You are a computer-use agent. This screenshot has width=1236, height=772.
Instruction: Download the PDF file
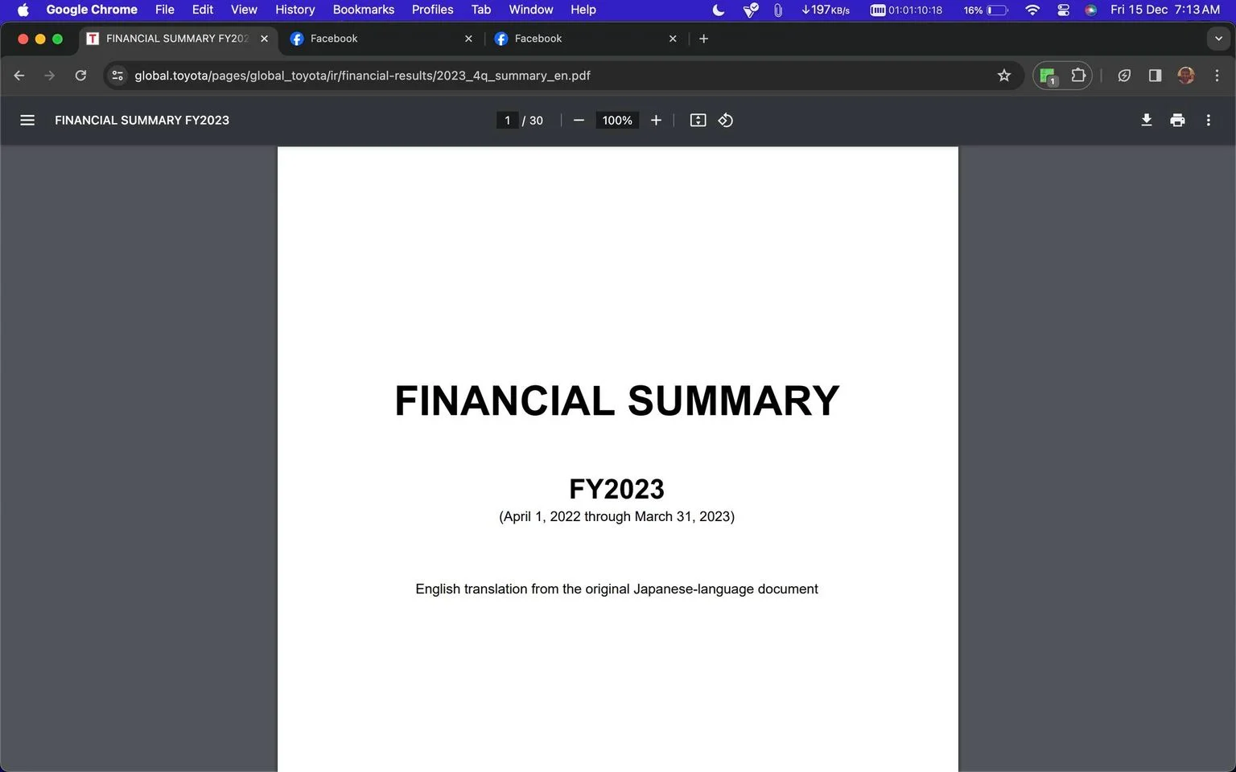pyautogui.click(x=1147, y=120)
